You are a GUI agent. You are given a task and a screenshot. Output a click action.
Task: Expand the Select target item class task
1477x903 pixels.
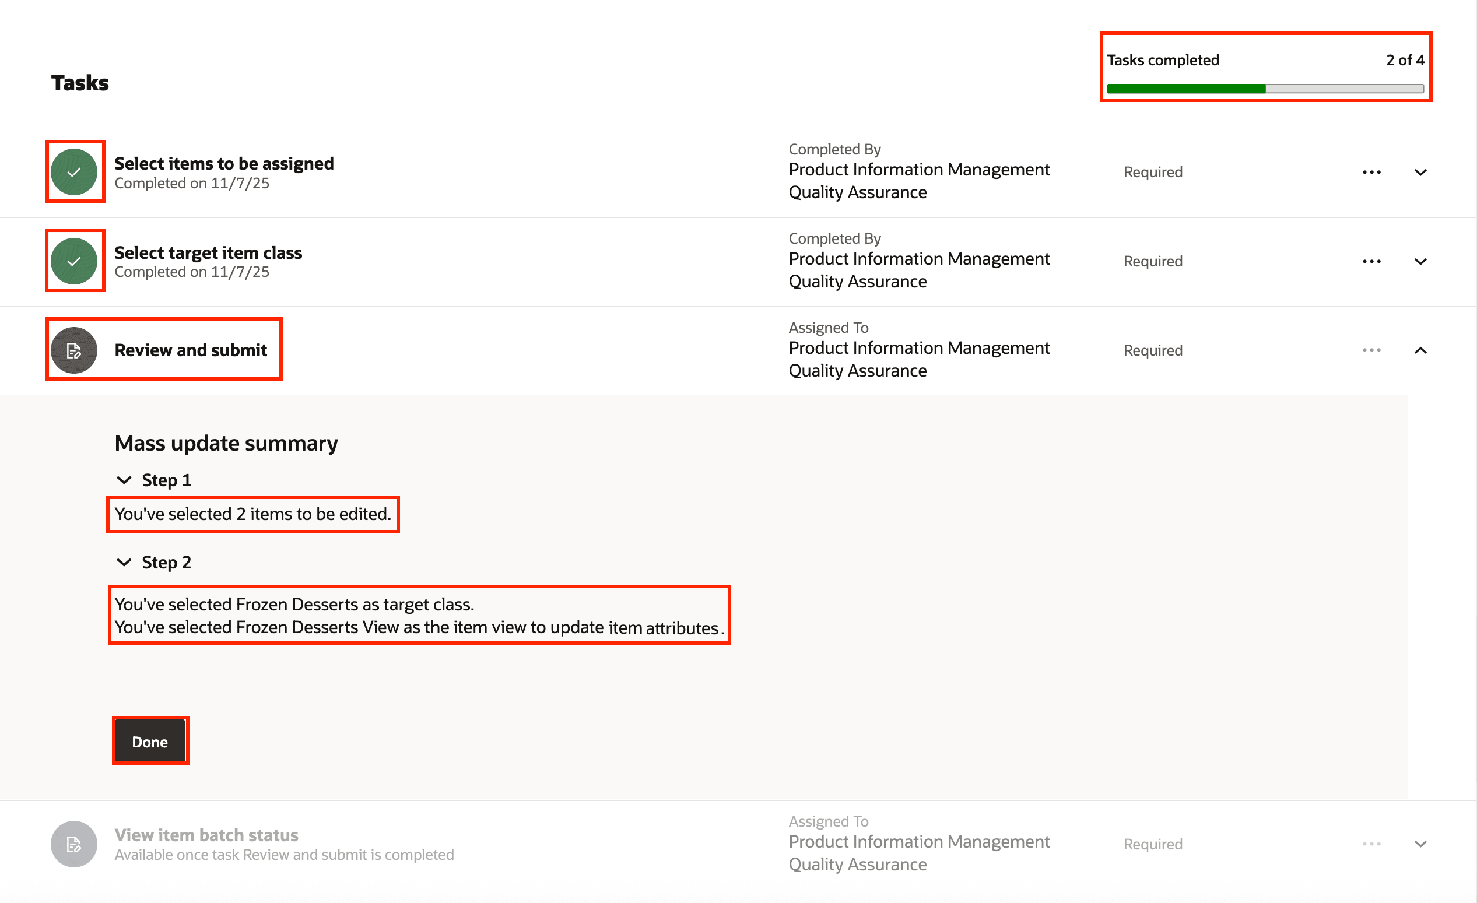pos(1421,261)
